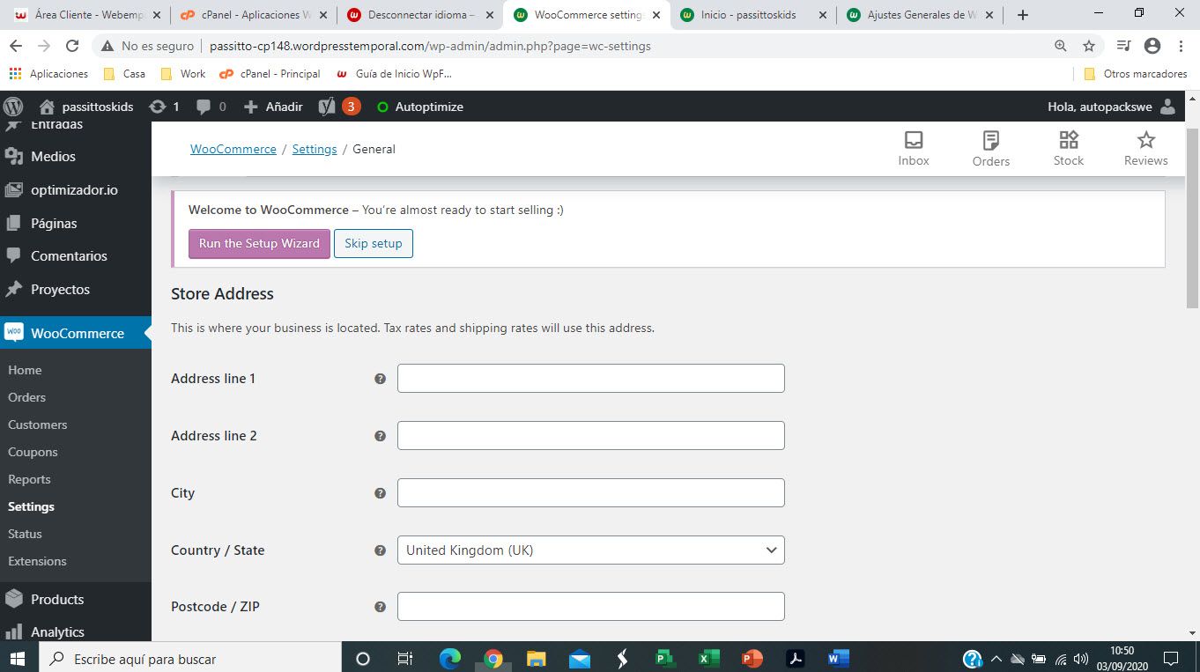This screenshot has height=672, width=1200.
Task: Click help icon for Country / State
Action: click(380, 550)
